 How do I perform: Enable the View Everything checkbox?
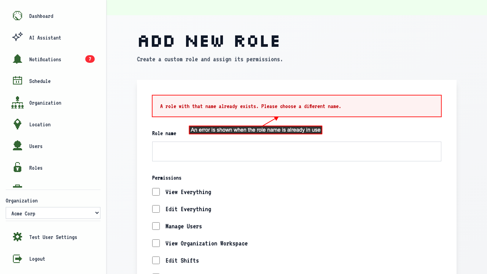tap(156, 192)
